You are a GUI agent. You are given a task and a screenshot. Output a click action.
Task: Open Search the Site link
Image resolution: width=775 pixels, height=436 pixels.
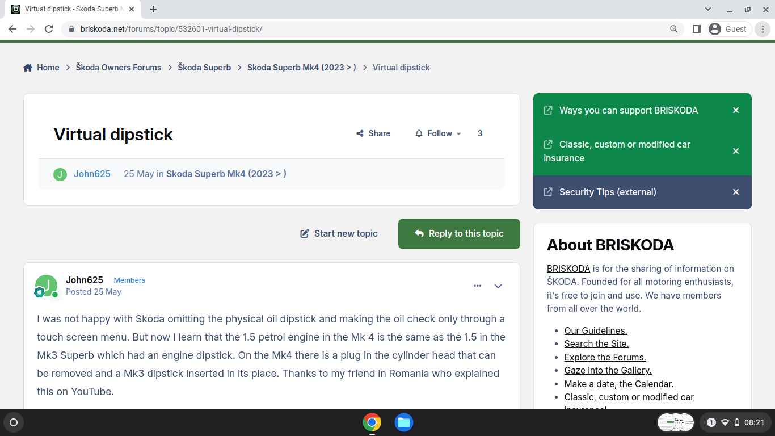point(596,343)
